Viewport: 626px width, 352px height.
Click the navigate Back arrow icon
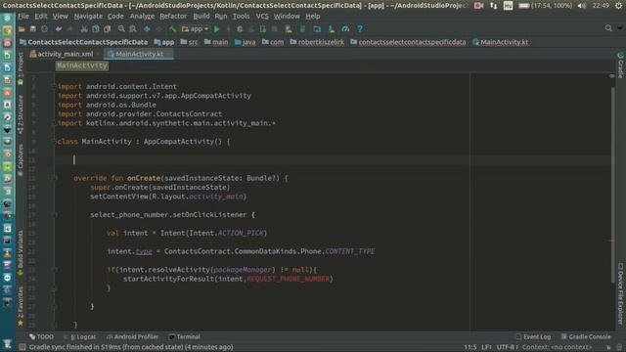[x=147, y=29]
